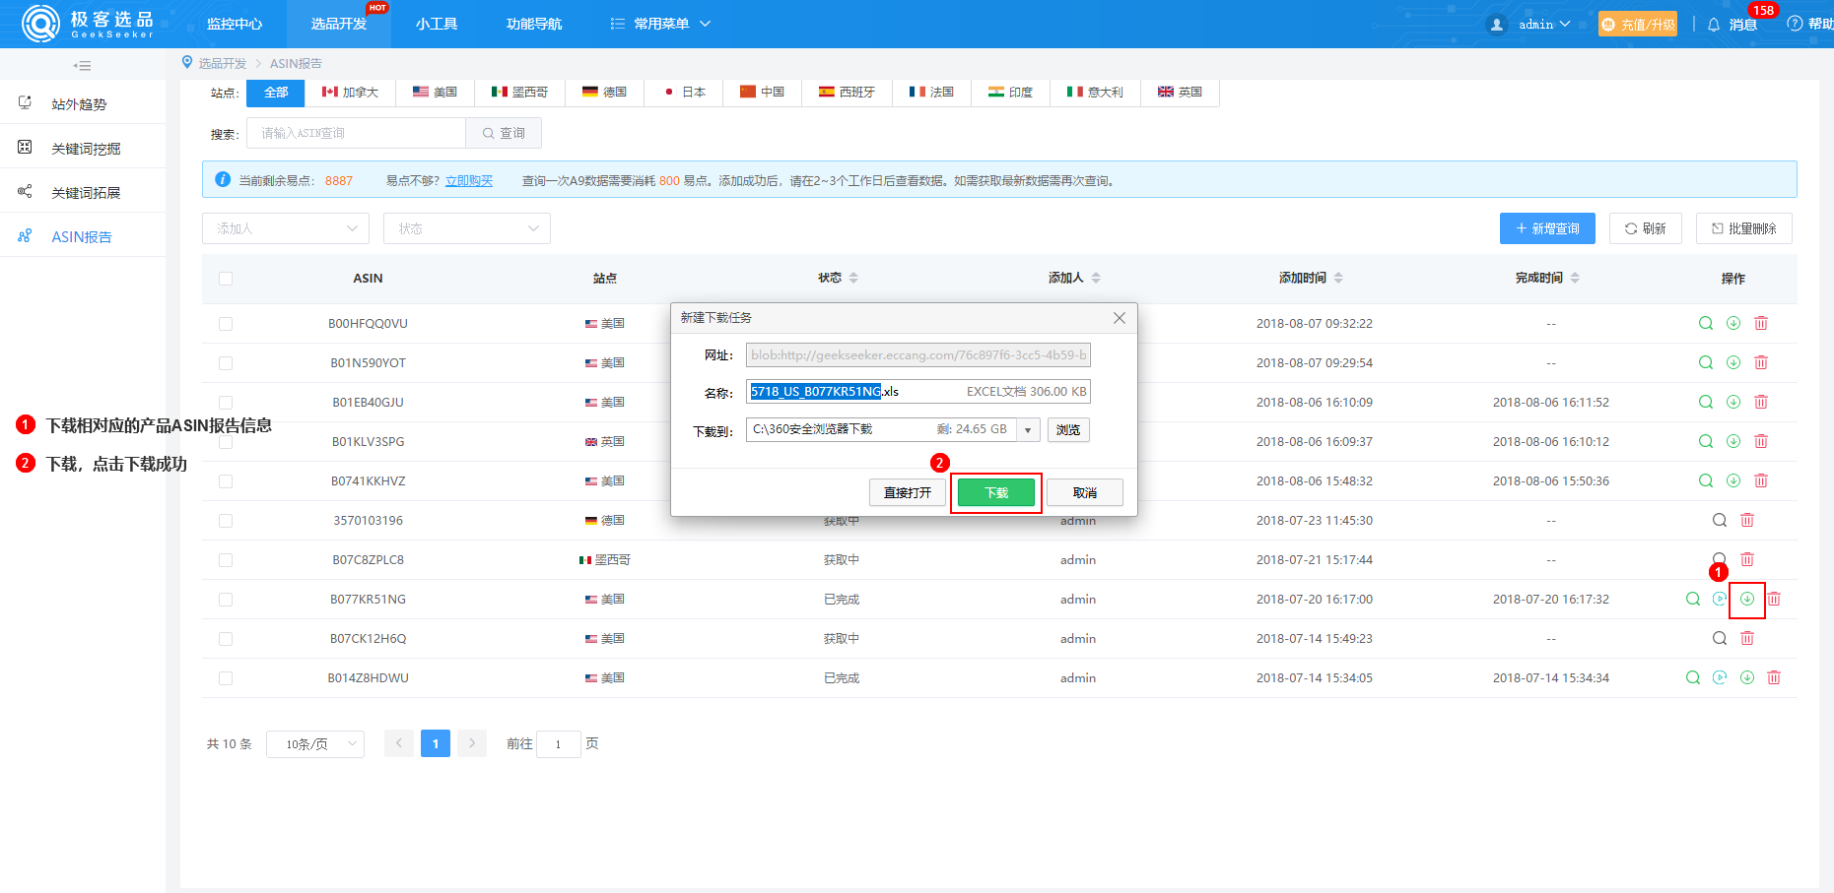Expand the 常用菜单 menu

coord(660,24)
